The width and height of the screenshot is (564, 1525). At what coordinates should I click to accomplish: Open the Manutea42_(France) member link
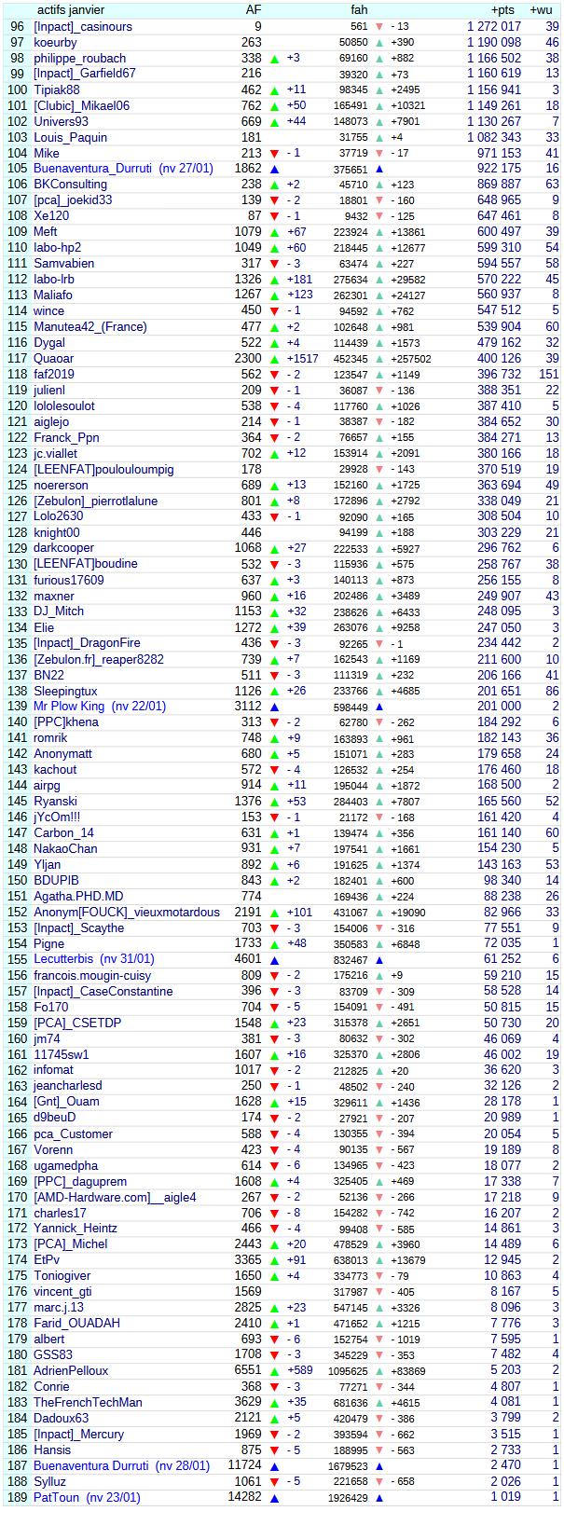(x=90, y=327)
